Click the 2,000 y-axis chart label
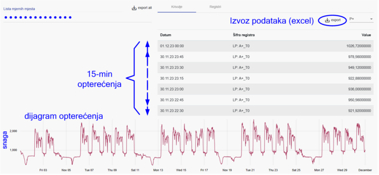Image resolution: width=379 pixels, height=175 pixels. pos(13,131)
